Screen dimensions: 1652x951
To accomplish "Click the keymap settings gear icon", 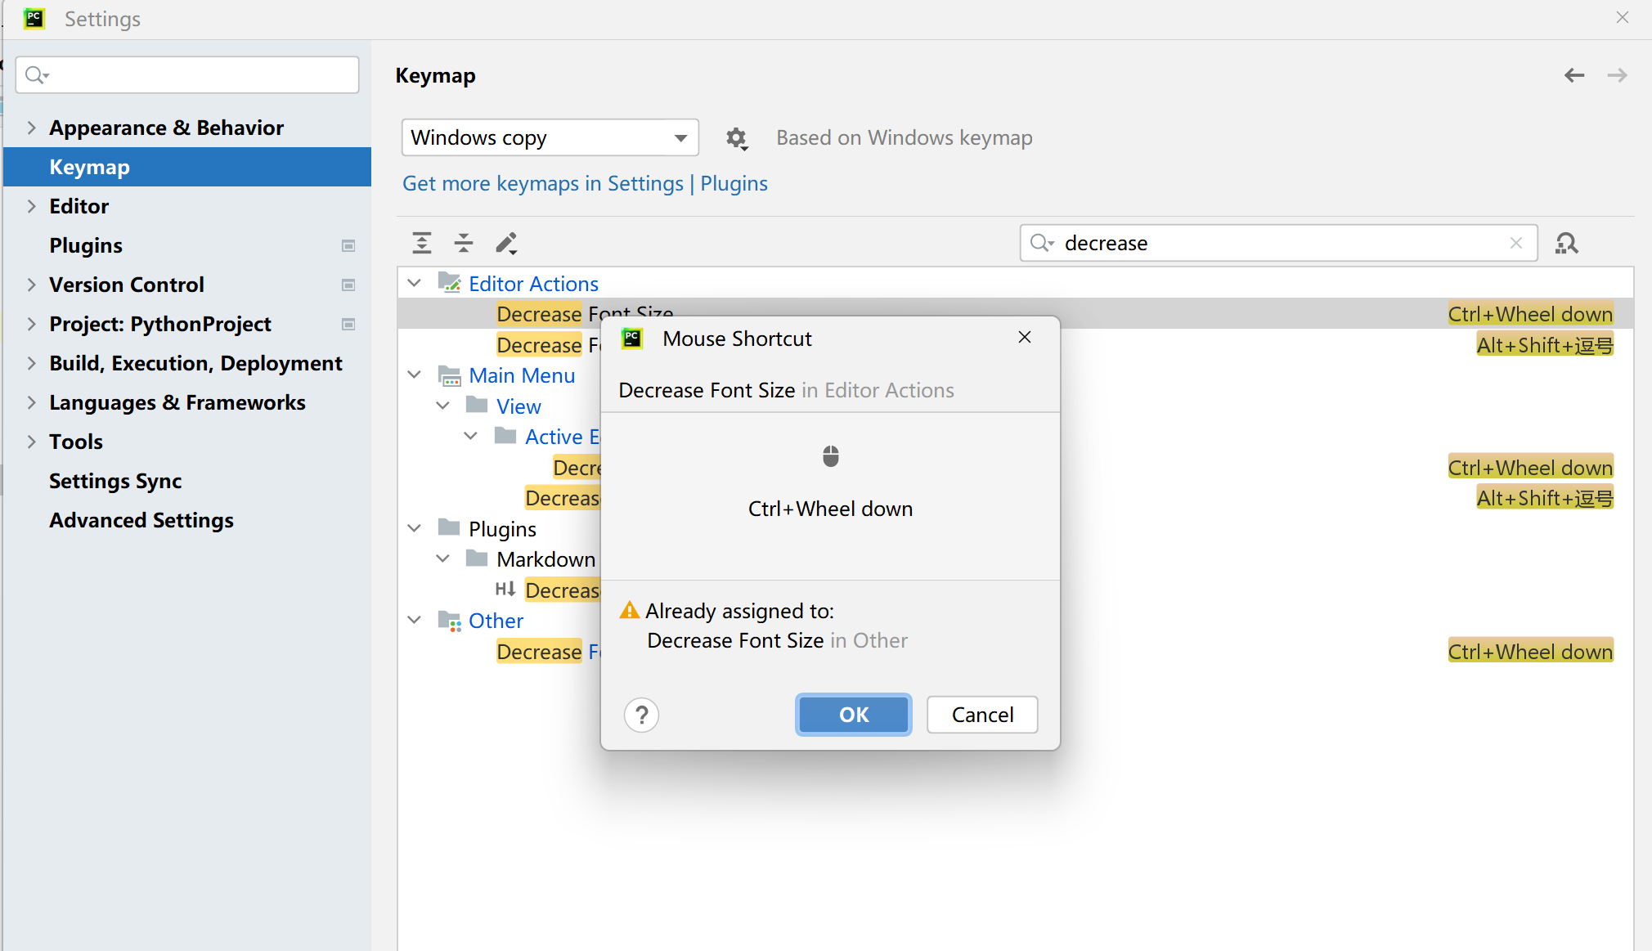I will pyautogui.click(x=736, y=138).
